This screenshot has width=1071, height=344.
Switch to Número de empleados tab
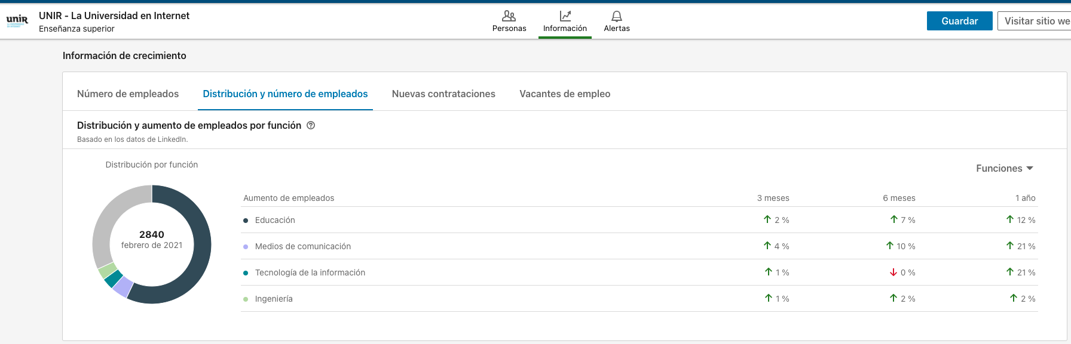(128, 94)
